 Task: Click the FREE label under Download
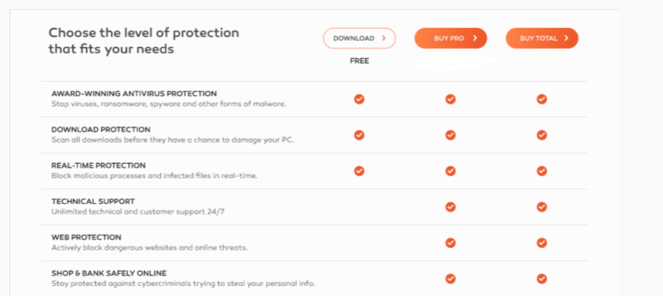(360, 61)
